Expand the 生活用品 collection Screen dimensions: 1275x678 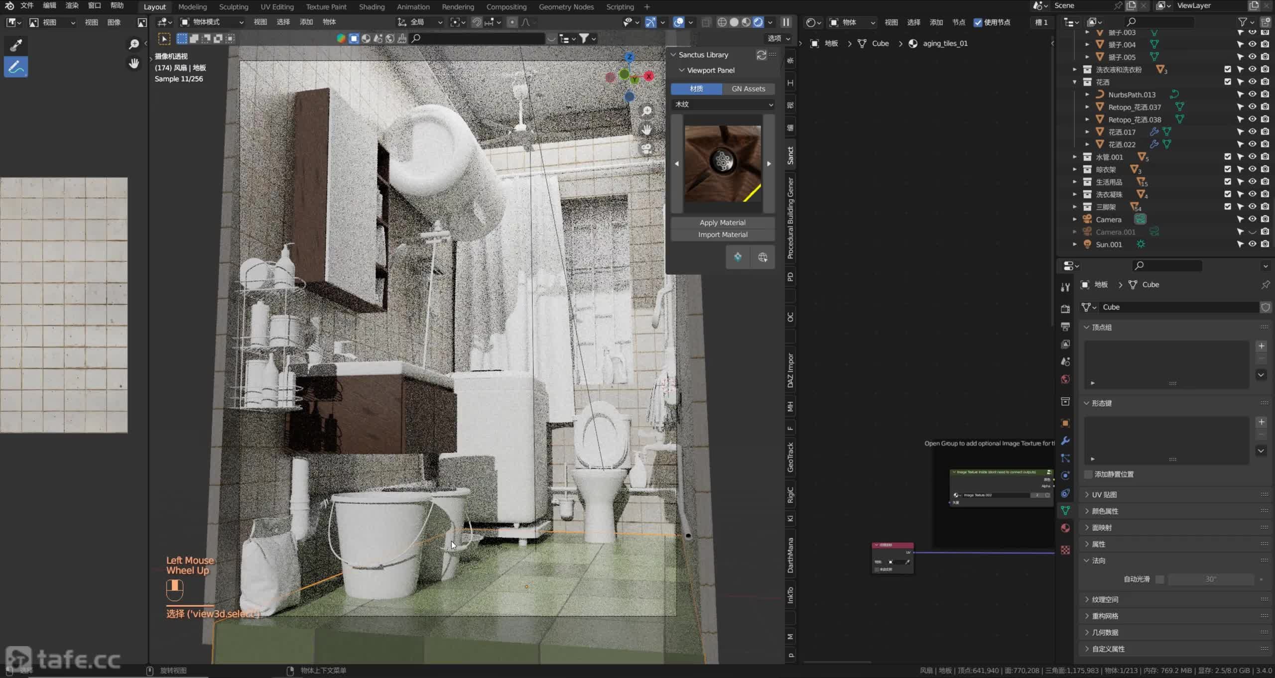1075,182
